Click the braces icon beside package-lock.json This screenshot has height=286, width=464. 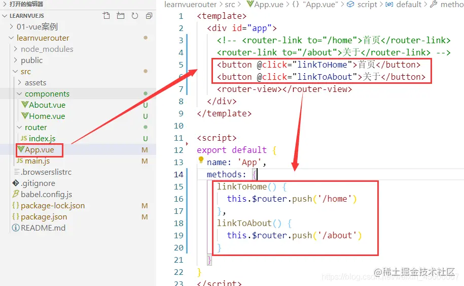[x=16, y=205]
